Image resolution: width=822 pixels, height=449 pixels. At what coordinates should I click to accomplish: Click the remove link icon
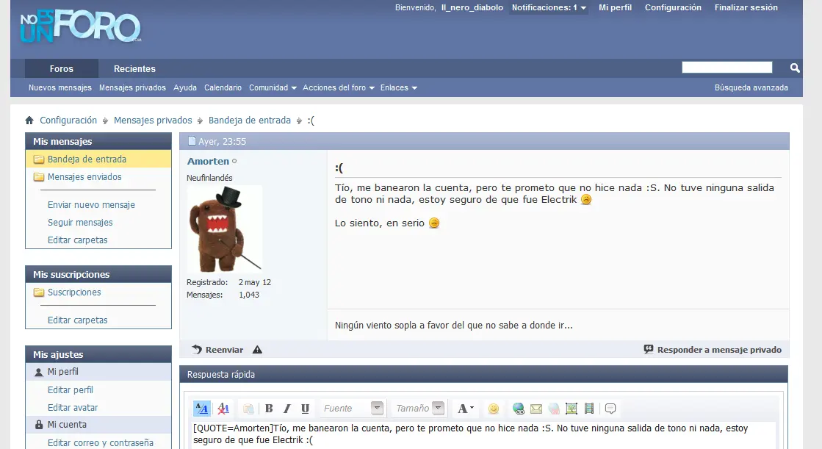[x=554, y=409]
